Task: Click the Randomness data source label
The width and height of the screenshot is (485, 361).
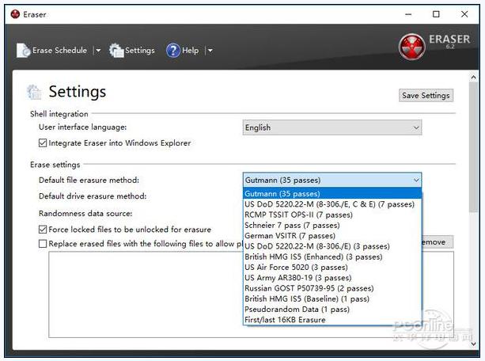Action: pos(85,214)
